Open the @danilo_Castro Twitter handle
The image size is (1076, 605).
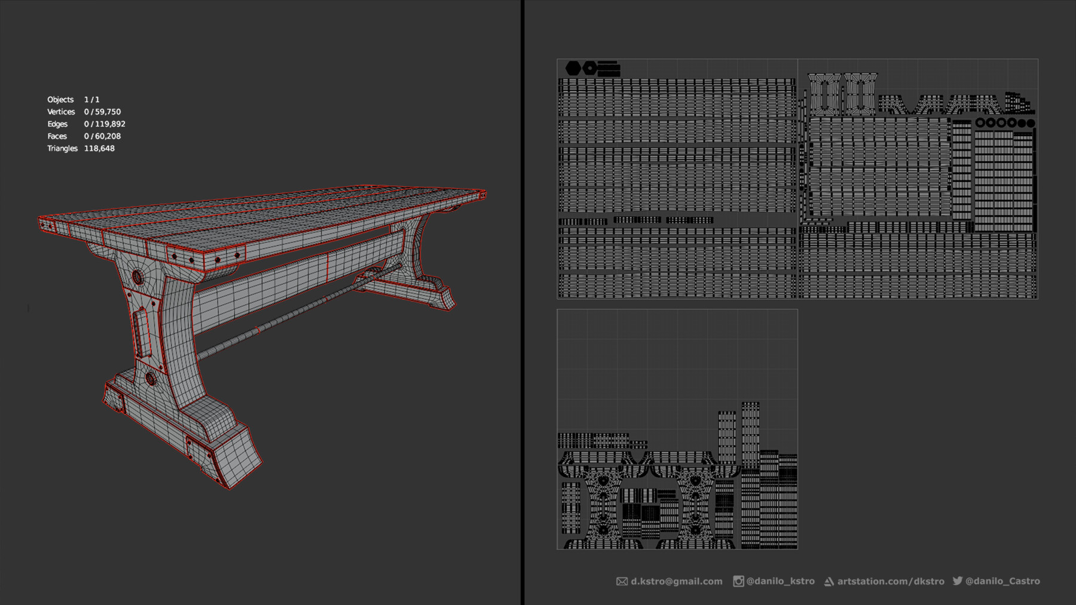tap(1002, 581)
